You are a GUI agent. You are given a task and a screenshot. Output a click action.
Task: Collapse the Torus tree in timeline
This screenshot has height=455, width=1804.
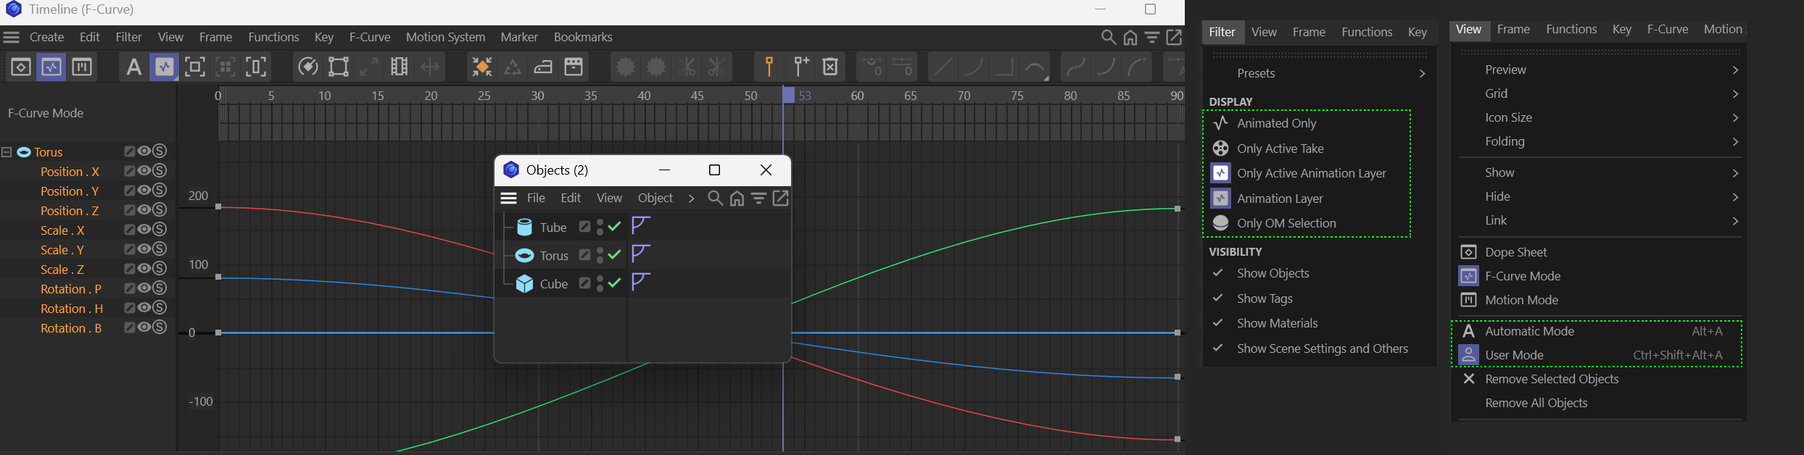[x=7, y=152]
